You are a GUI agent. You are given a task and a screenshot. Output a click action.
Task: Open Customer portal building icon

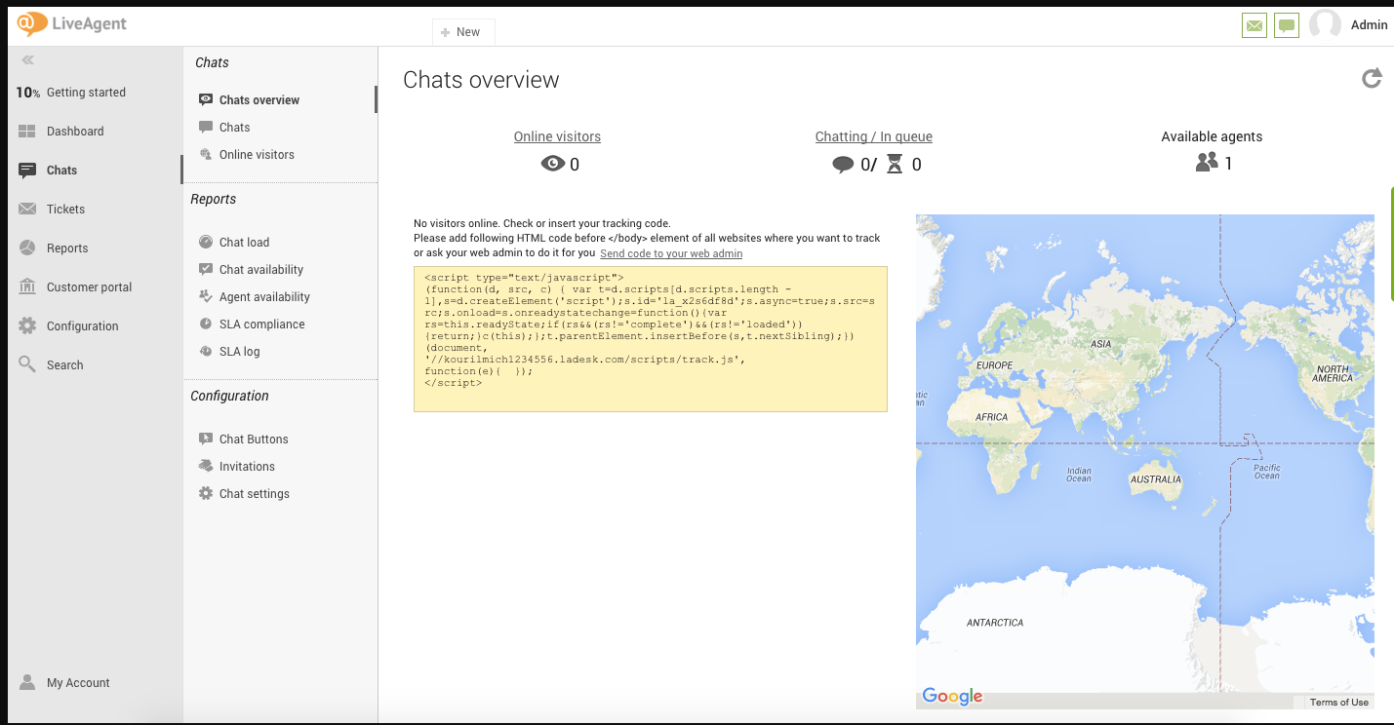coord(27,287)
